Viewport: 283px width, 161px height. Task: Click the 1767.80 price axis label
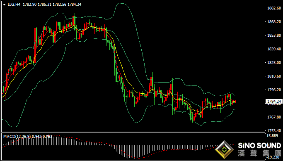tap(274, 117)
